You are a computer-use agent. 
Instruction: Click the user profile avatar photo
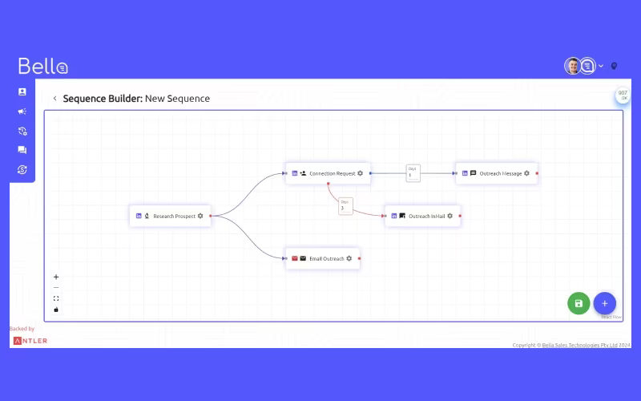(x=572, y=66)
